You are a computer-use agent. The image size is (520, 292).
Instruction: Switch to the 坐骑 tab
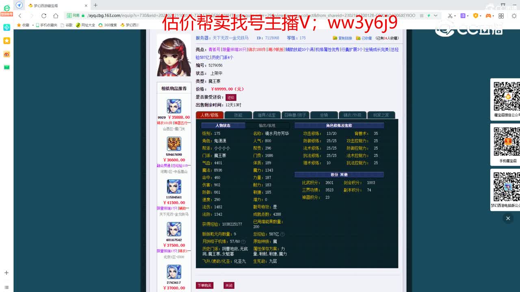324,115
